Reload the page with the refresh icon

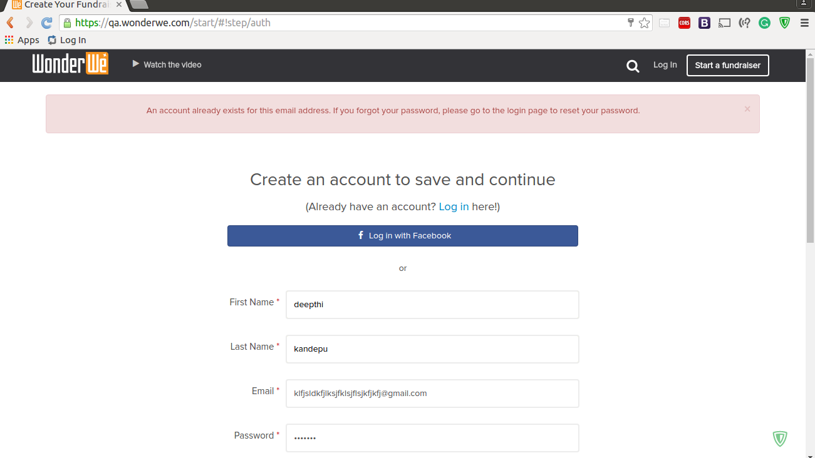46,23
